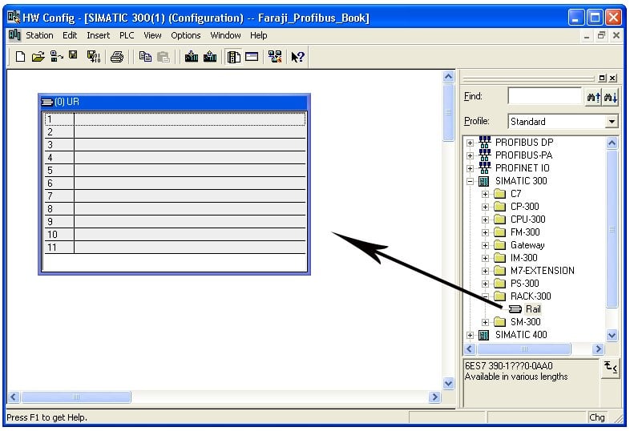The height and width of the screenshot is (431, 630).
Task: Upload to programming device toolbar icon
Action: pos(210,57)
